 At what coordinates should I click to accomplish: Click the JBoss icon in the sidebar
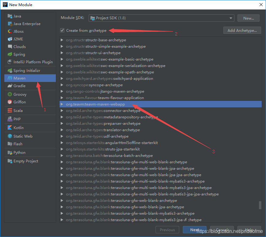[x=10, y=31]
